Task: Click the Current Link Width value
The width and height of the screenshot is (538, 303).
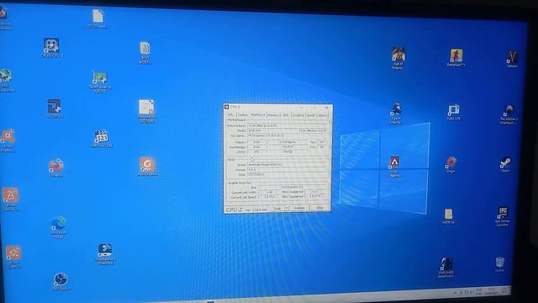Action: [270, 192]
